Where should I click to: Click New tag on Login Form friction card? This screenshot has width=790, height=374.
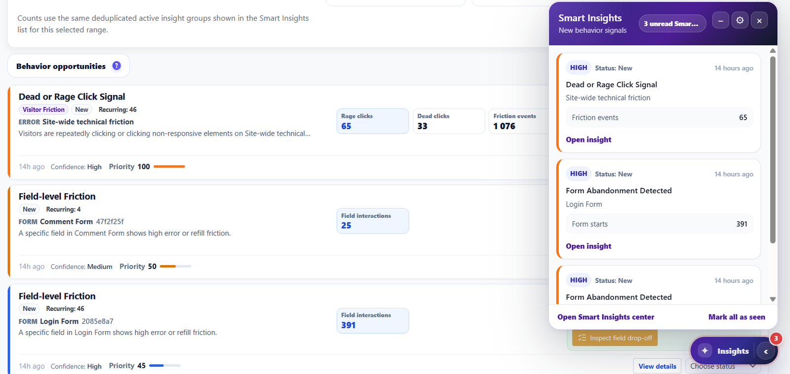point(29,308)
